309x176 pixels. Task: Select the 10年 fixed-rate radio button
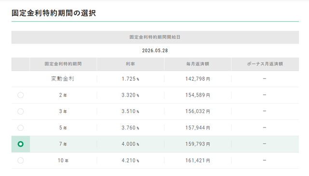click(20, 161)
